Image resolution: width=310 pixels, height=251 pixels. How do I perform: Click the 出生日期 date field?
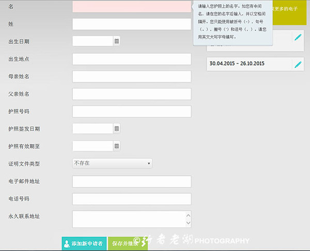pyautogui.click(x=92, y=41)
